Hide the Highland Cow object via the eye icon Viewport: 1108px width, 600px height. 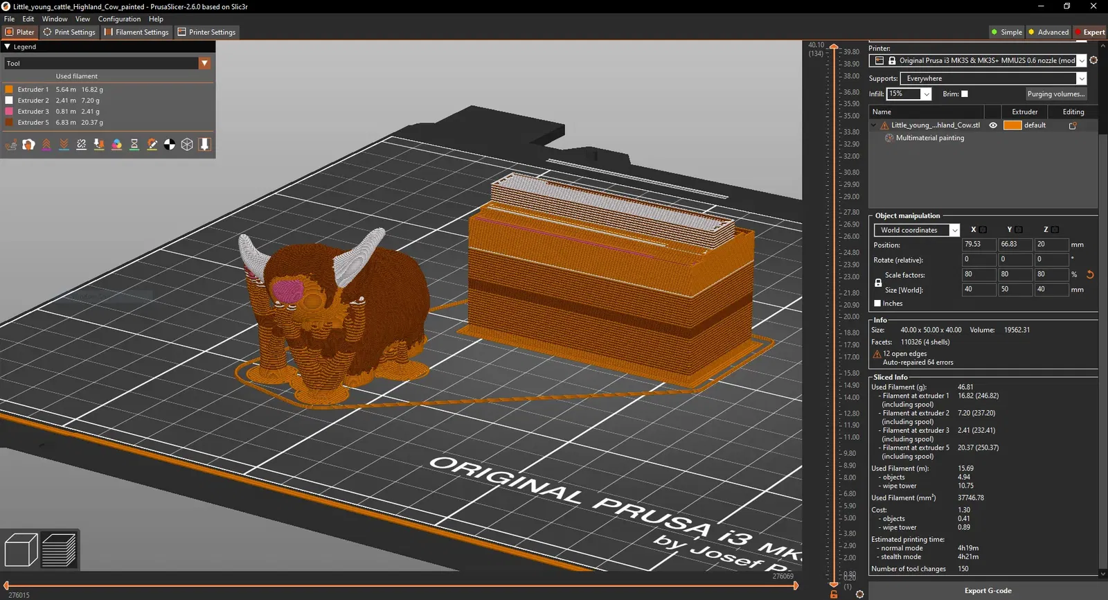tap(993, 125)
